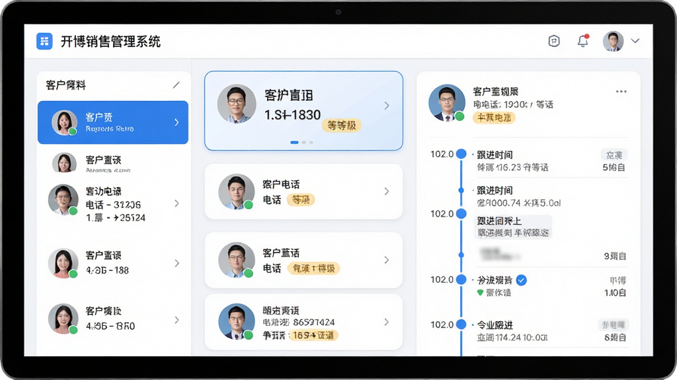Click the detail panel profile avatar

click(x=447, y=103)
